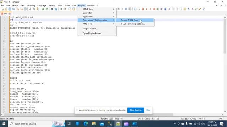This screenshot has width=227, height=127.
Task: Open the Settings menu
Action: tap(52, 6)
